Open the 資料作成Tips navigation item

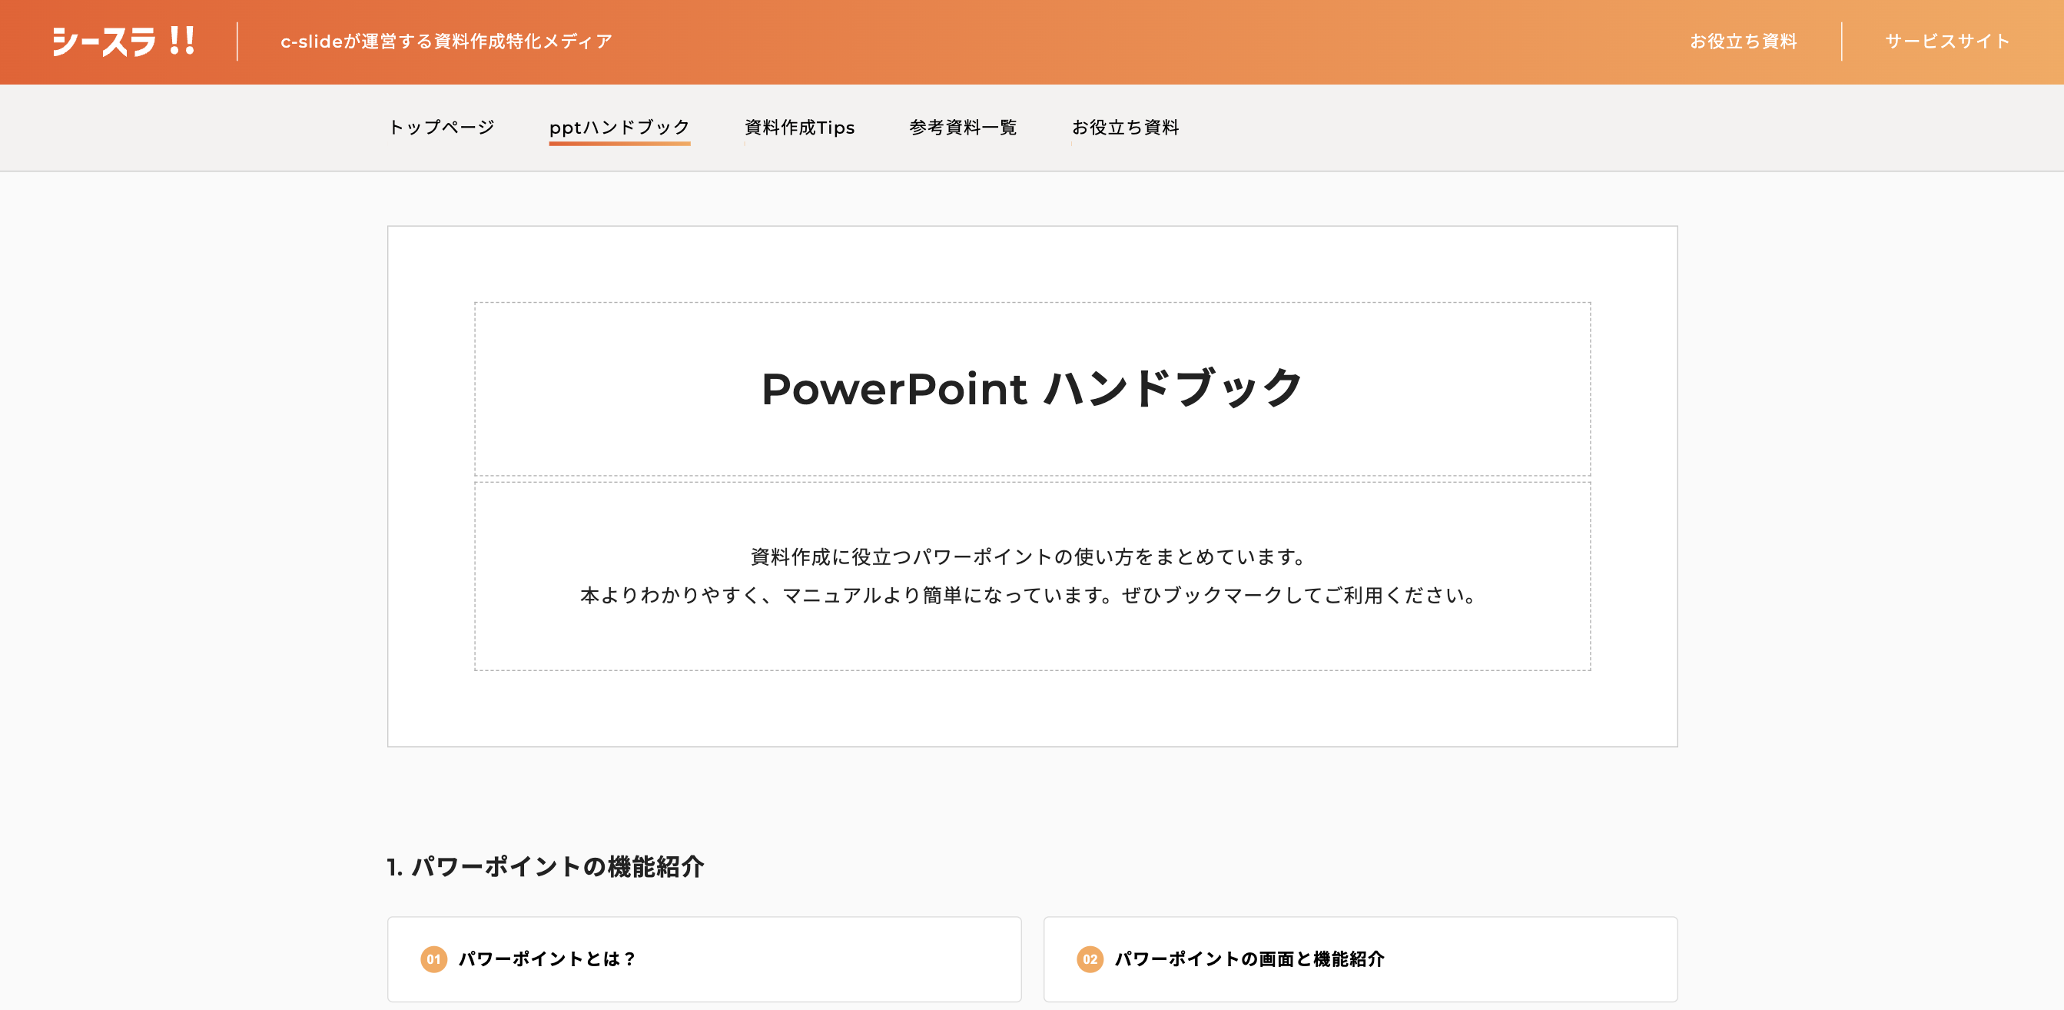coord(799,128)
